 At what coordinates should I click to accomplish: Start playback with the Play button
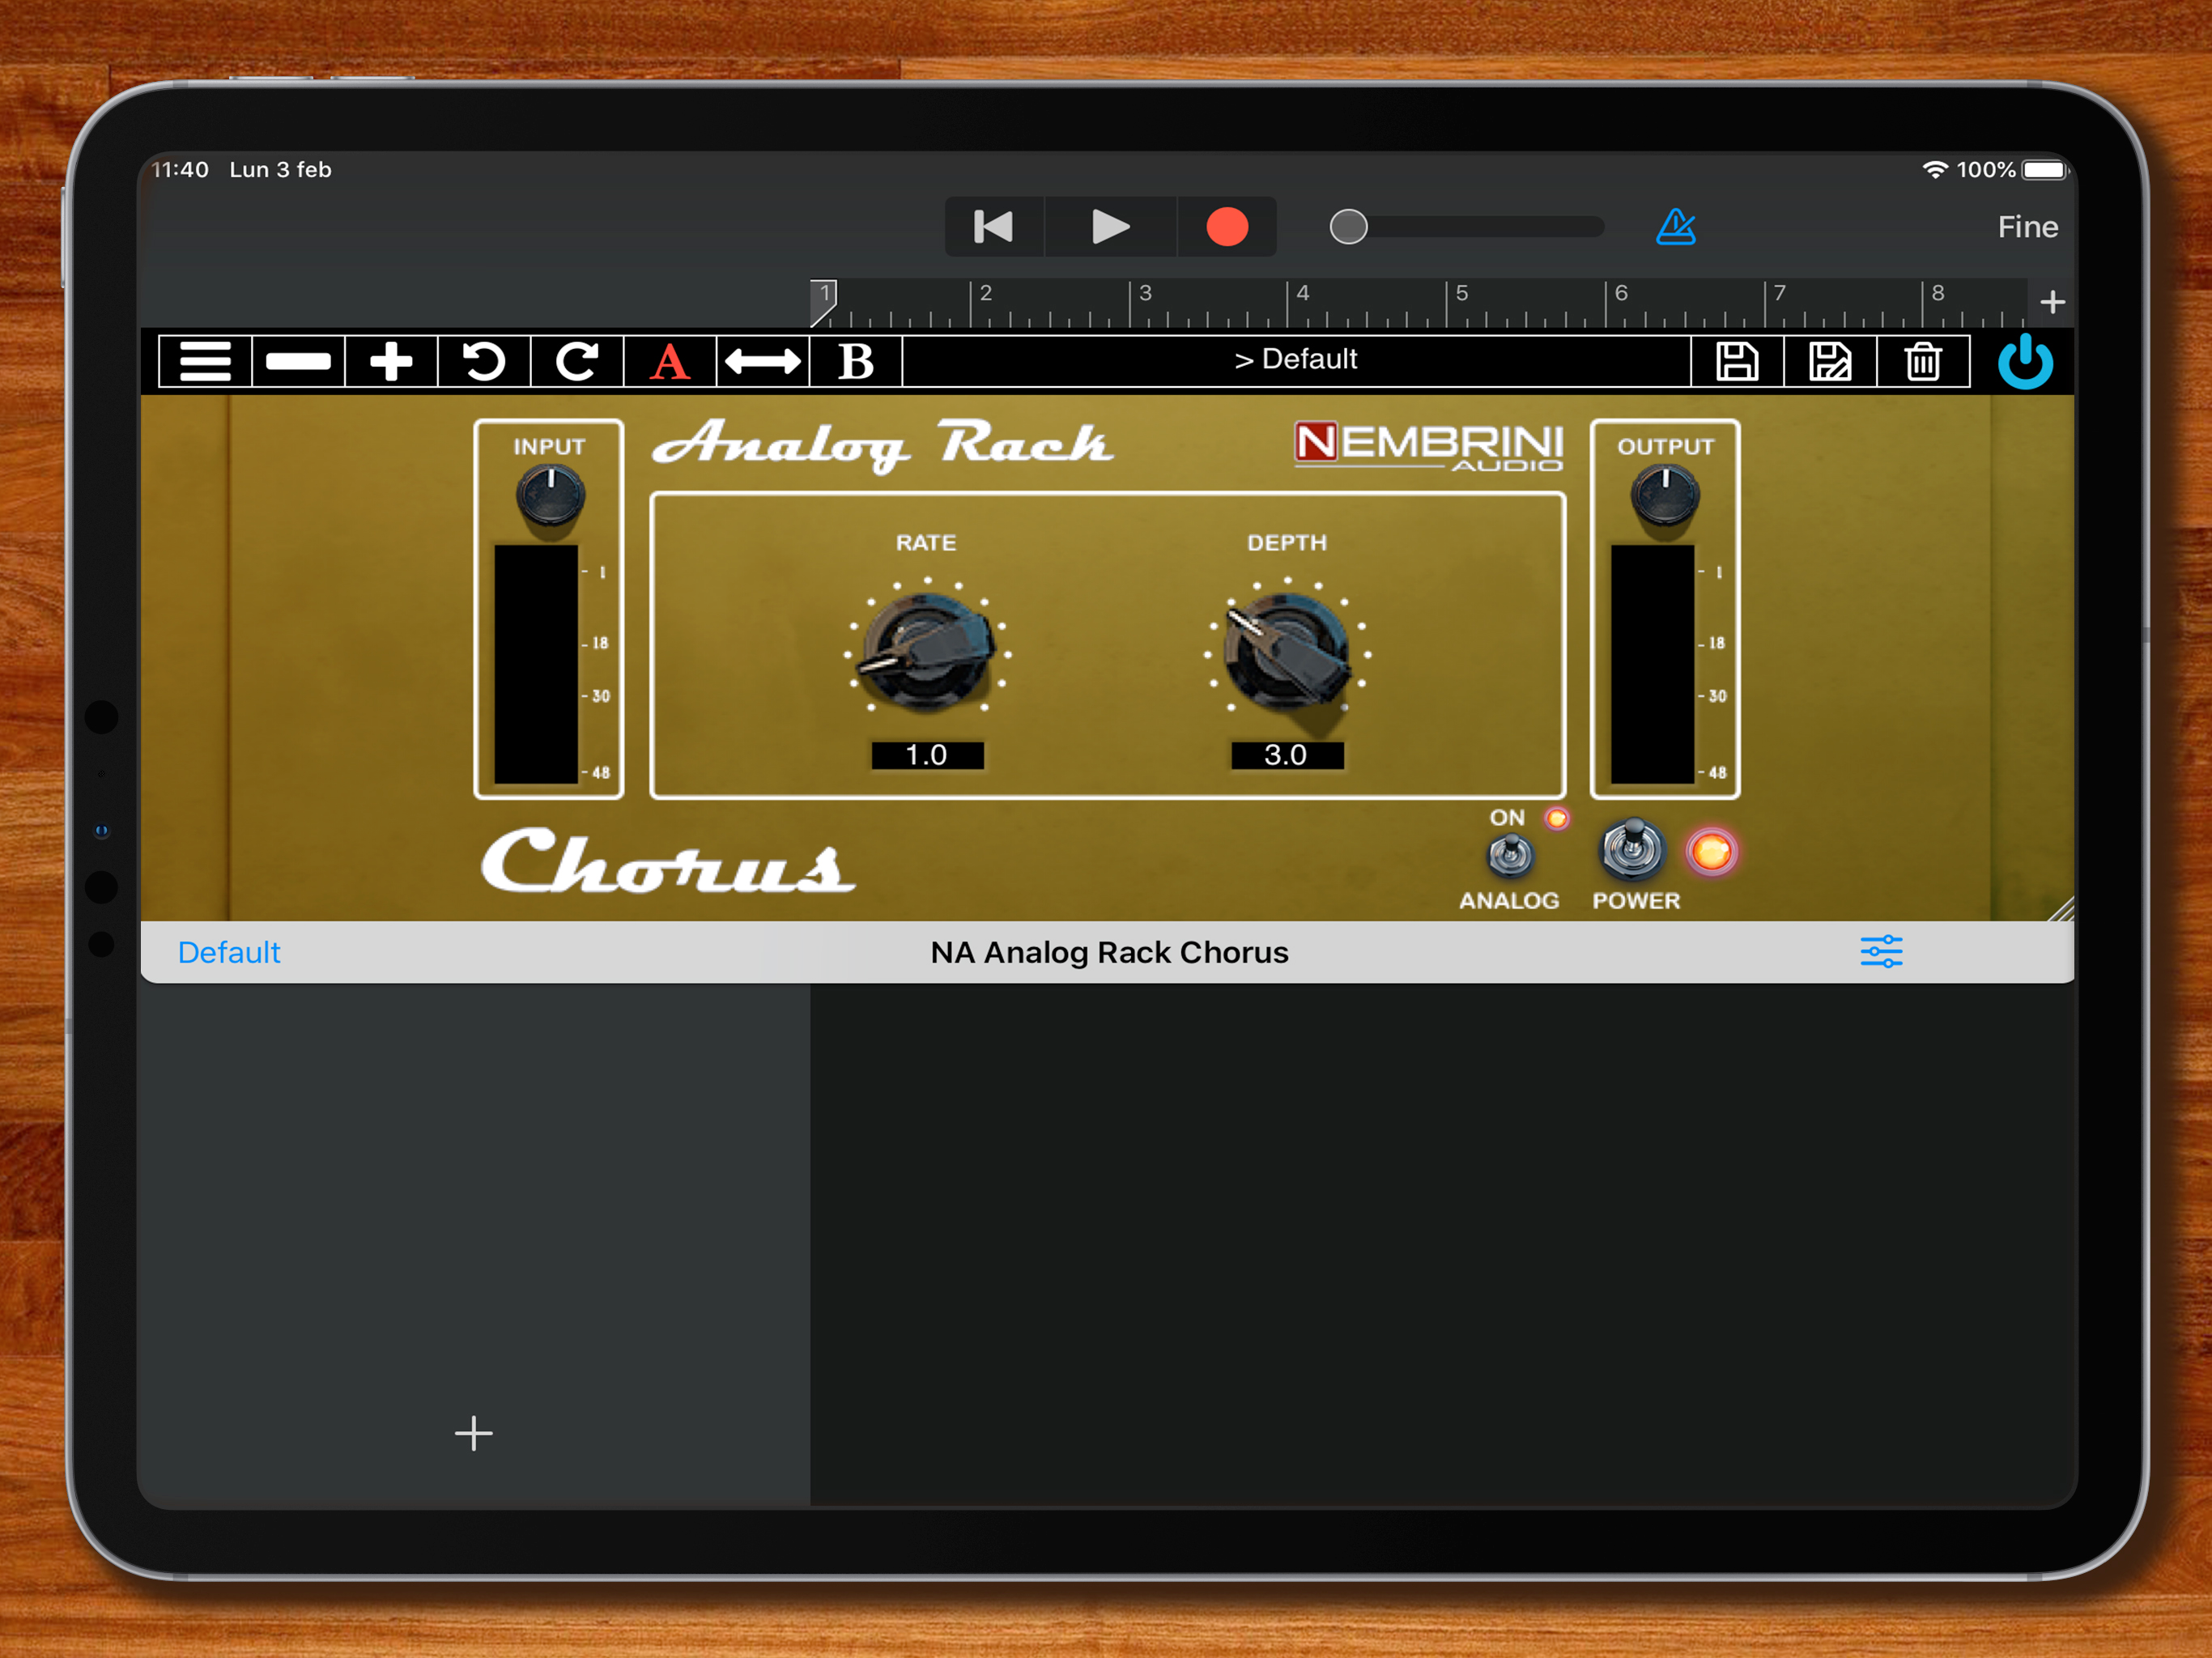click(x=1110, y=227)
